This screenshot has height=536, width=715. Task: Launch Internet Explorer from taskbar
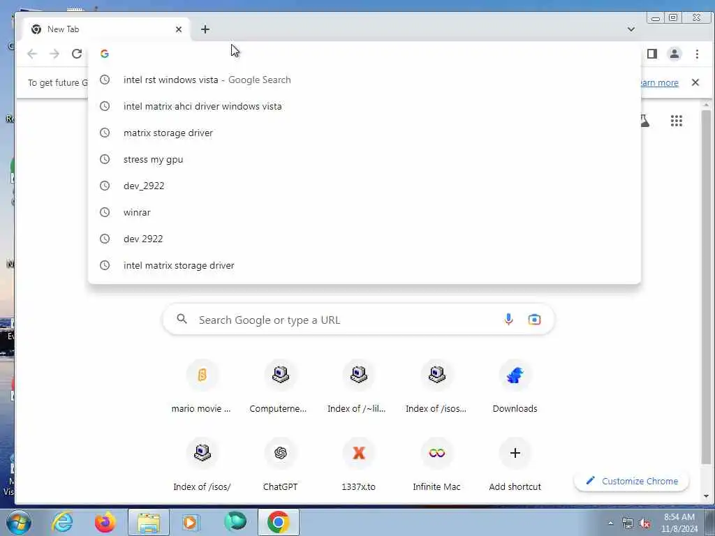click(x=62, y=522)
